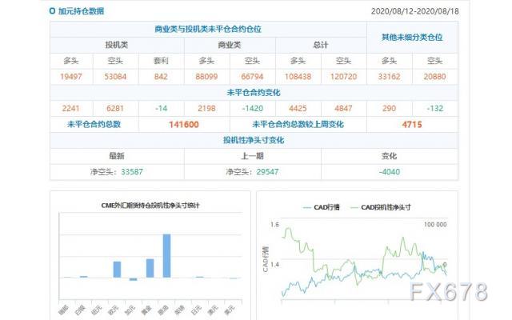Click the 加元持仓数据 section title
Image resolution: width=512 pixels, height=320 pixels.
(81, 11)
